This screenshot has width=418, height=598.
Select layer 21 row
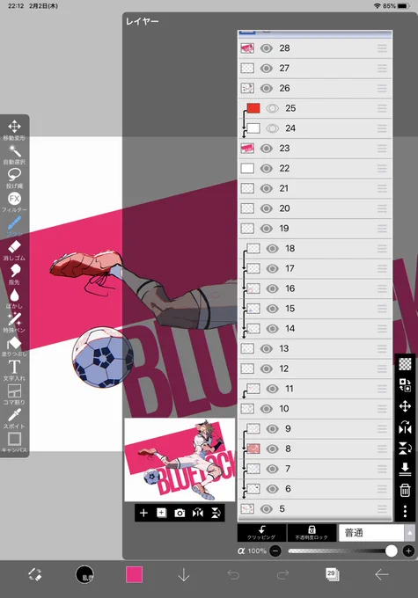click(315, 188)
